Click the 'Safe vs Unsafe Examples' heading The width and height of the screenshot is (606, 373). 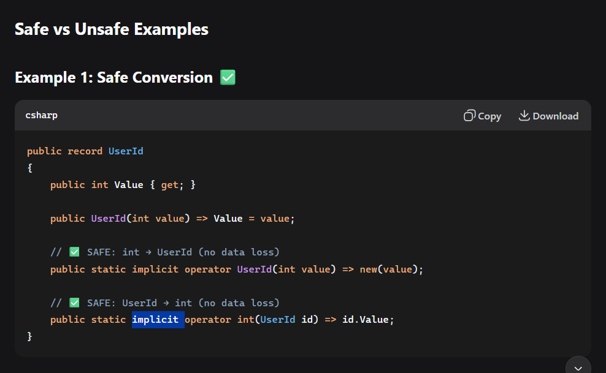[112, 29]
